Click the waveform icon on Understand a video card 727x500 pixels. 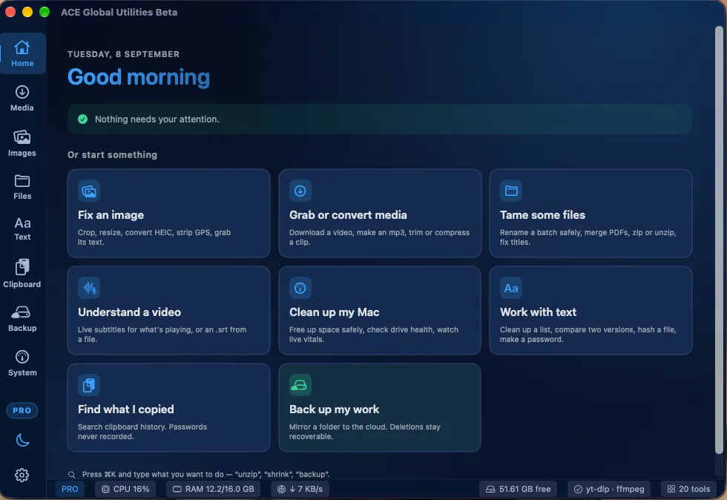[x=89, y=288]
